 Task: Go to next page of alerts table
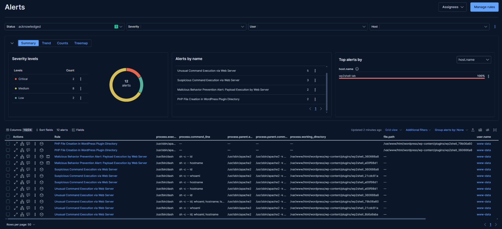click(x=496, y=224)
